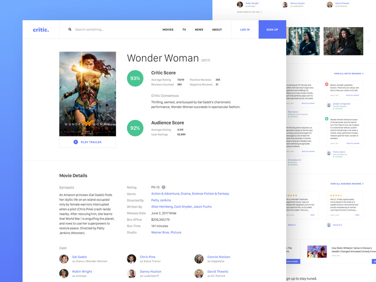Open the MOVIES menu

(168, 30)
